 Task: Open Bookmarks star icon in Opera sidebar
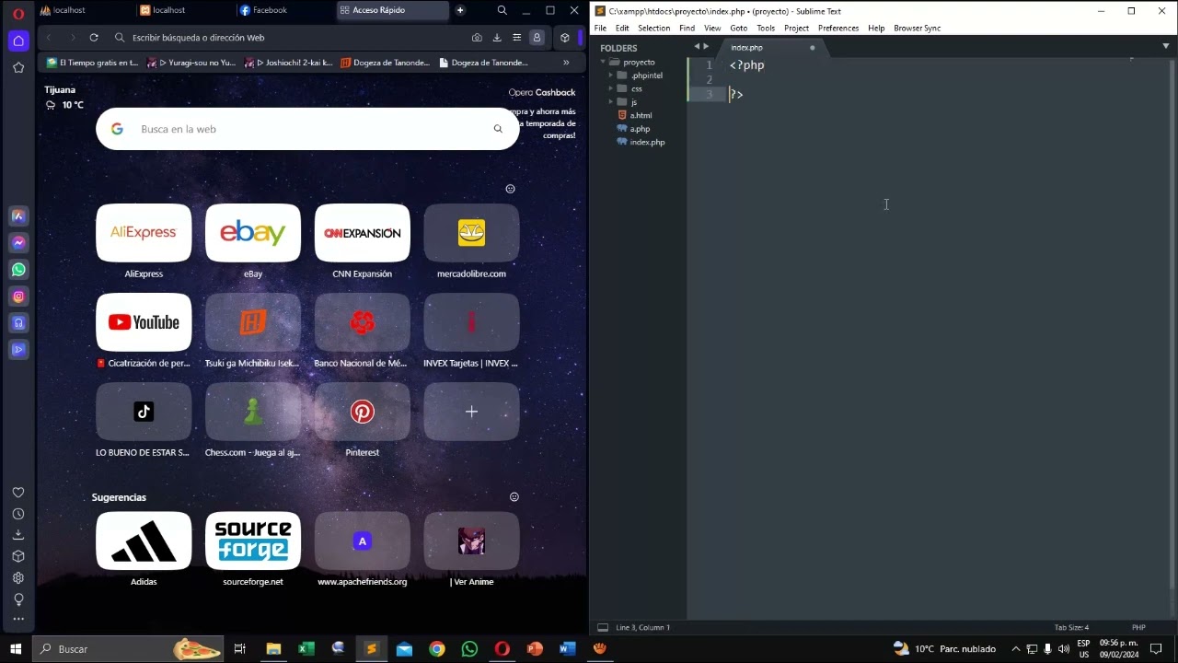click(18, 67)
